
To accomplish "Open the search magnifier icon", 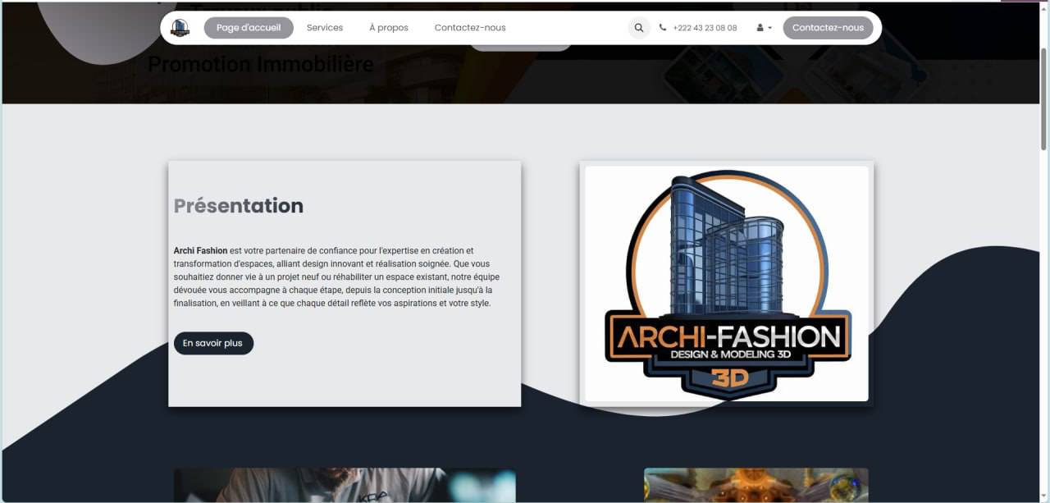I will click(x=639, y=28).
